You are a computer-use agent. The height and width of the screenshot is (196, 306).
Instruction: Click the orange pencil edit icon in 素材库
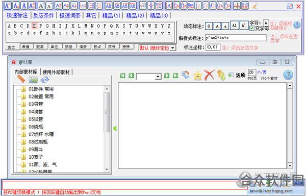pyautogui.click(x=21, y=79)
